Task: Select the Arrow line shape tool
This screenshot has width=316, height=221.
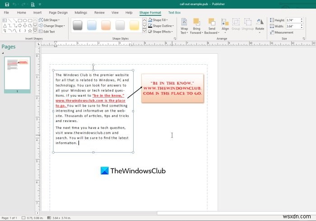Action: [x=15, y=20]
